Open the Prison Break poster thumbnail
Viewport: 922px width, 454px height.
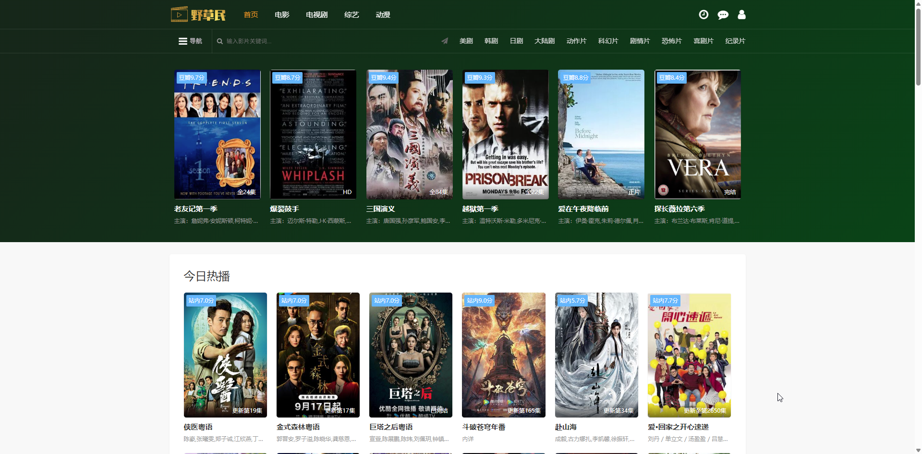point(505,135)
